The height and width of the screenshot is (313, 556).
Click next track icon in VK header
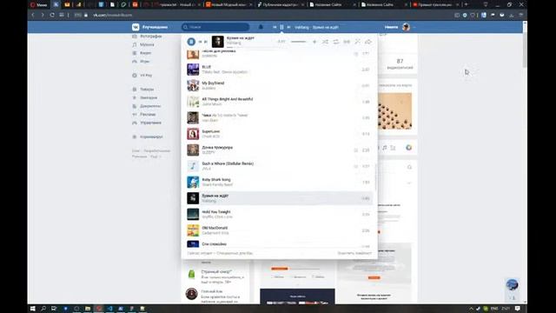(288, 27)
